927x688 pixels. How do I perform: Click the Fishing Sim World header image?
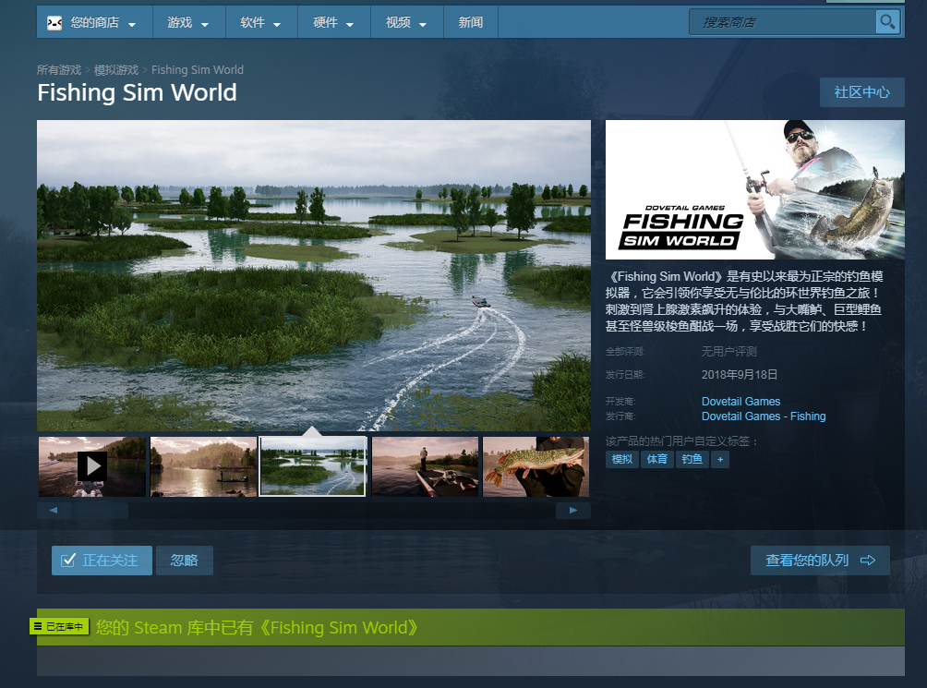pyautogui.click(x=755, y=189)
